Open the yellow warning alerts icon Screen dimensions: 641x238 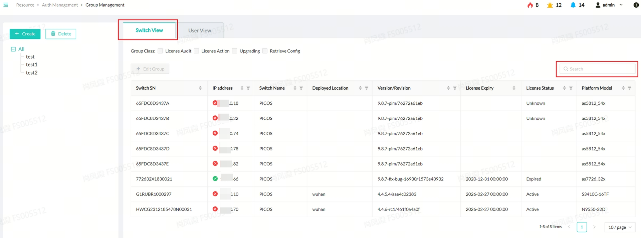click(x=550, y=5)
